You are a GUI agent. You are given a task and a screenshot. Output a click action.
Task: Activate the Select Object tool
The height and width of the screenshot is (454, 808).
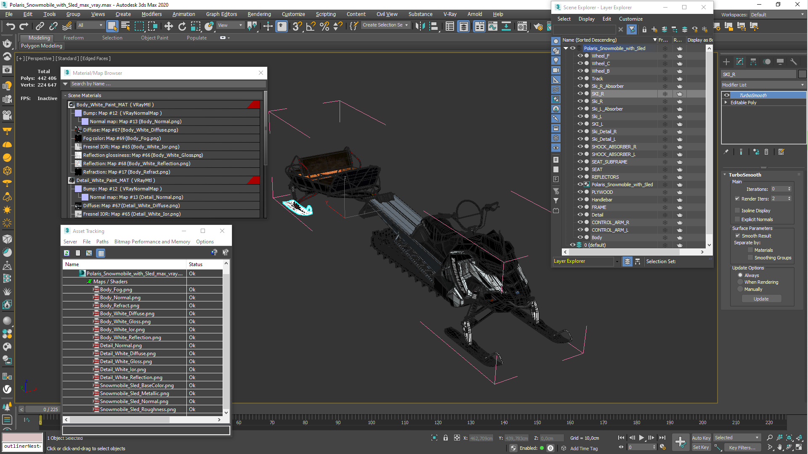(112, 26)
